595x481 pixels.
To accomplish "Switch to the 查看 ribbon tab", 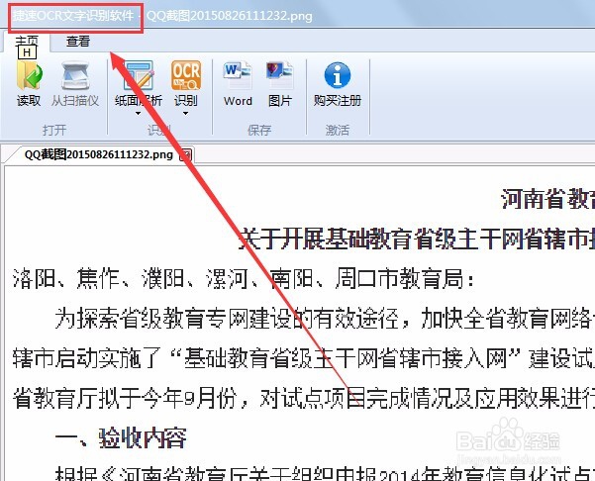I will click(x=78, y=41).
